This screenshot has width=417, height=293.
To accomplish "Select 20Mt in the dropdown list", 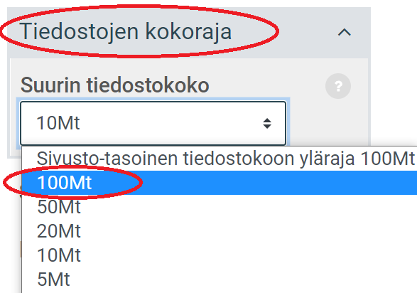I will pyautogui.click(x=219, y=230).
